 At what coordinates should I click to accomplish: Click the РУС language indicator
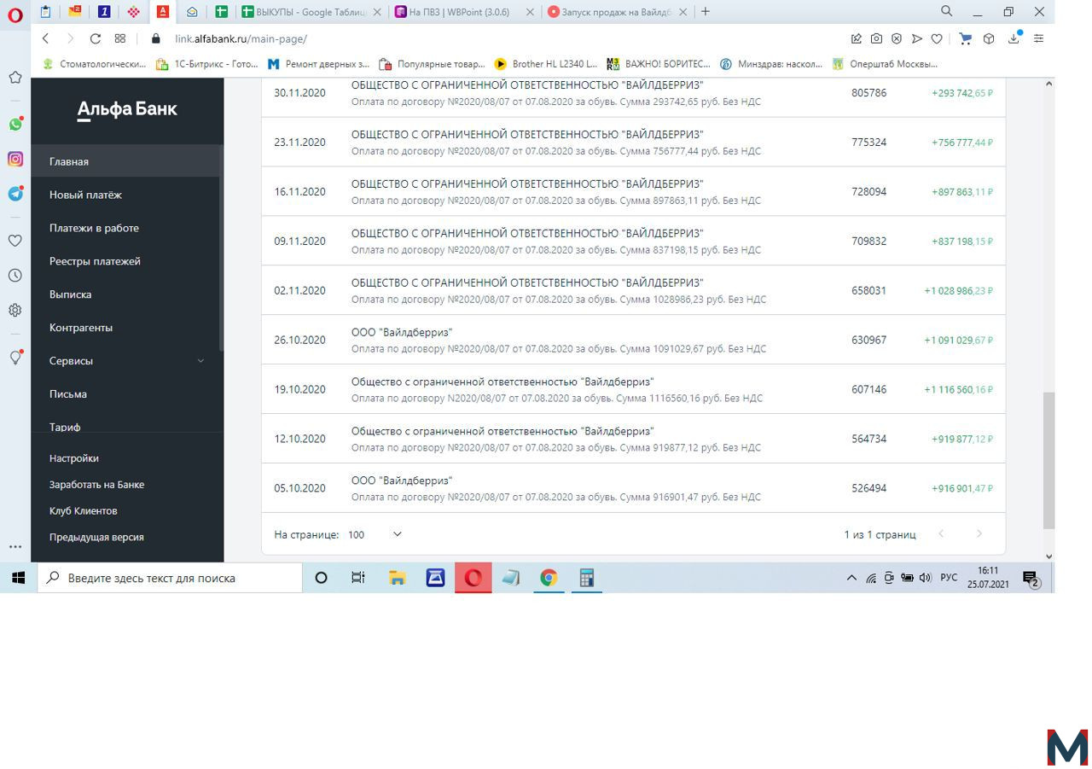click(x=949, y=578)
